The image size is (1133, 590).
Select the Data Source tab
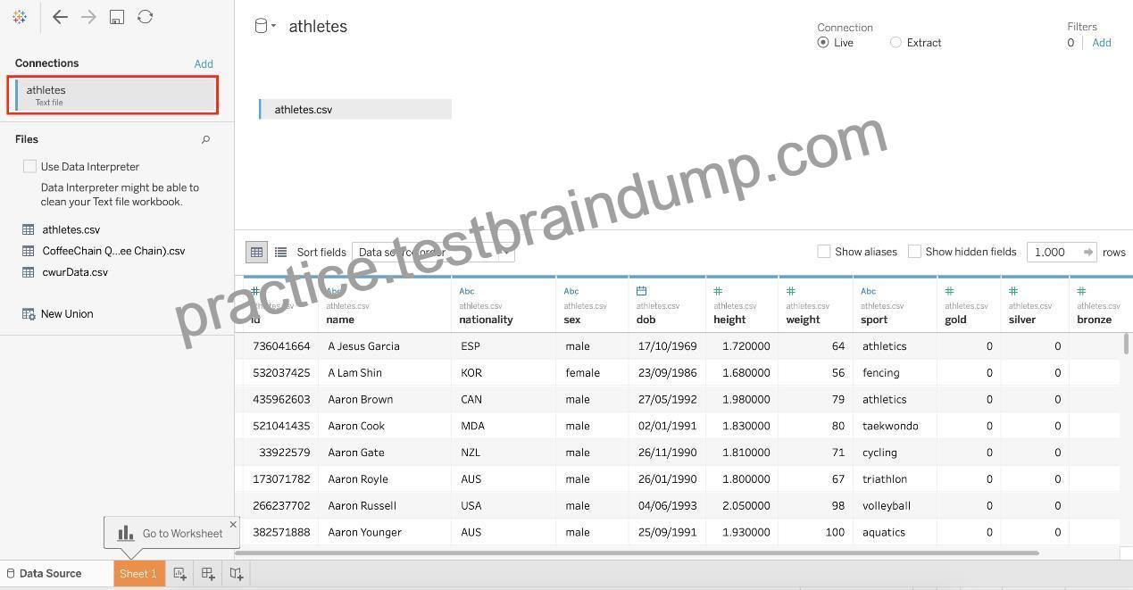pos(45,573)
